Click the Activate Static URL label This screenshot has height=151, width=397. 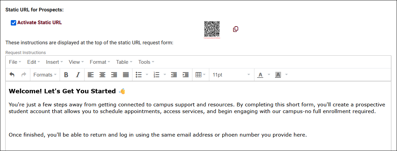pos(39,23)
